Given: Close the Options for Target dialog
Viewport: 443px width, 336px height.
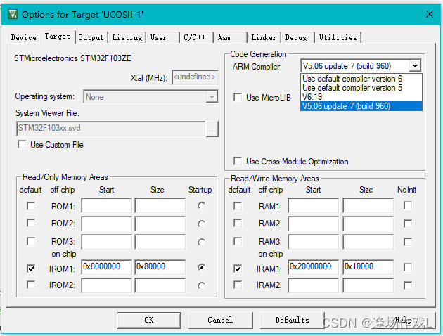Looking at the screenshot, I should click(430, 14).
